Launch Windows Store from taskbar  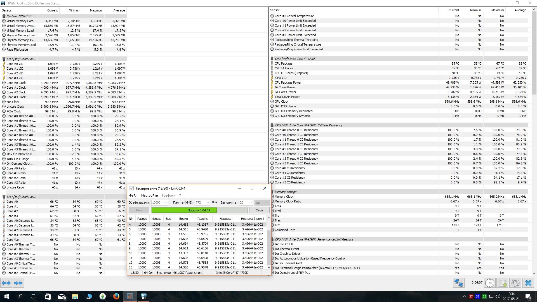tap(48, 296)
